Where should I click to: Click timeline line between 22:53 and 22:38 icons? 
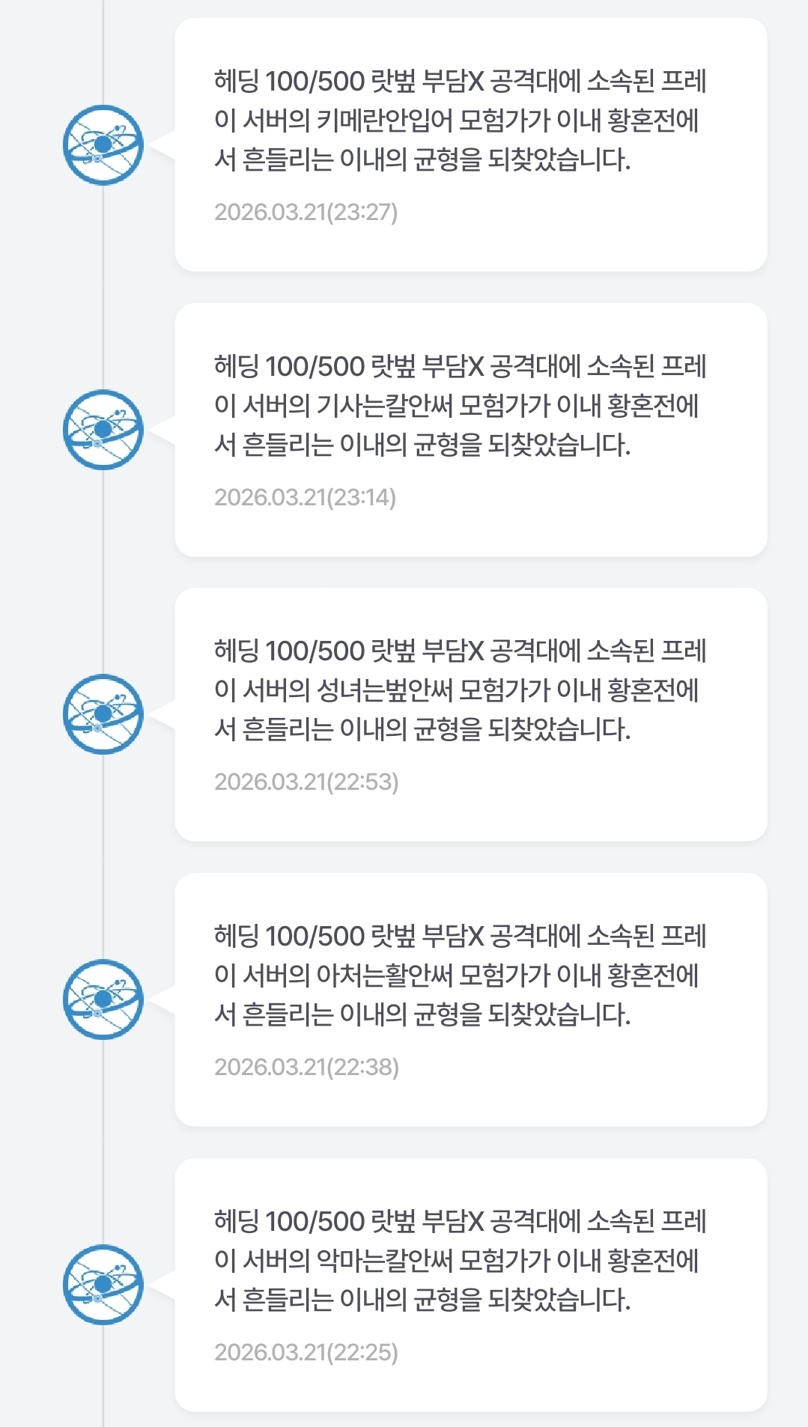[103, 857]
